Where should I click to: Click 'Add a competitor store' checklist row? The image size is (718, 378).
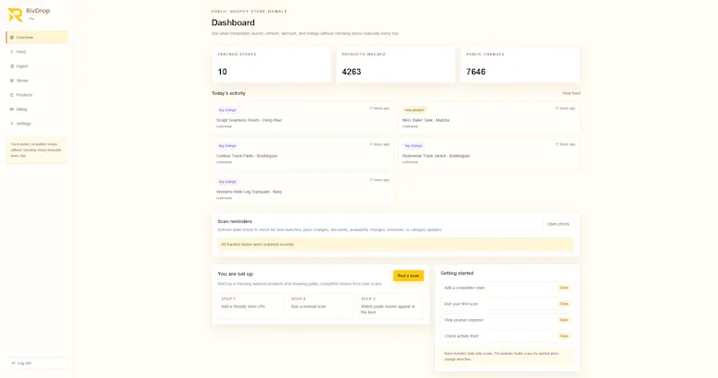pyautogui.click(x=507, y=288)
